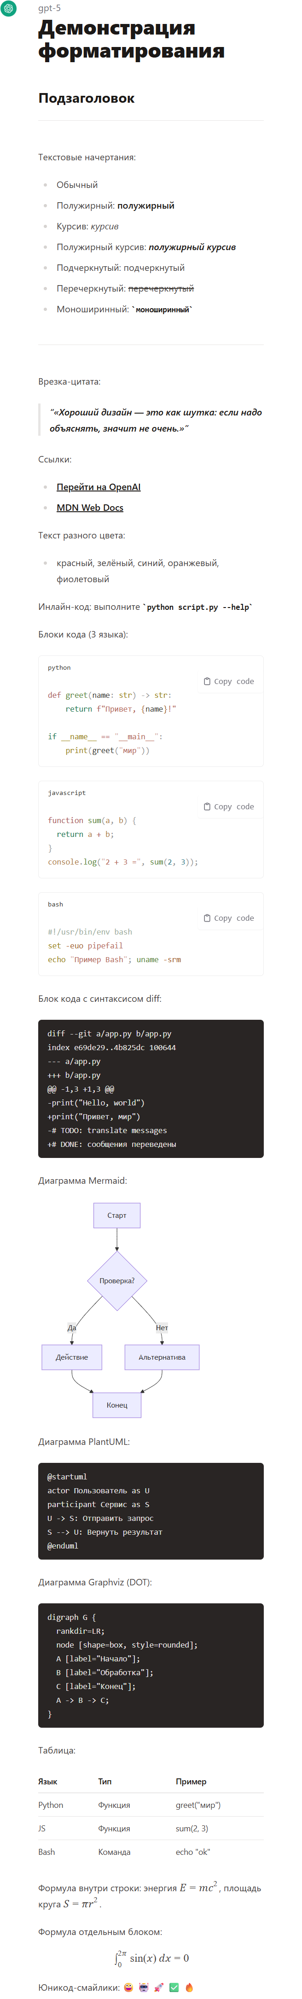Screen dimensions: 302x1999
Task: Open the "Перейти на OpenAI" link
Action: pyautogui.click(x=99, y=487)
